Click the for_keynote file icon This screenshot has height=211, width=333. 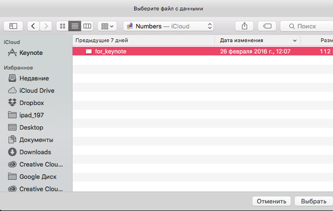coord(89,52)
